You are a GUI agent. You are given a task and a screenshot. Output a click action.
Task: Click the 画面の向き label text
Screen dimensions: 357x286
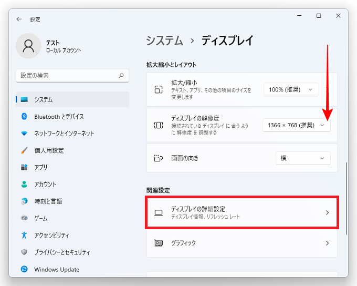click(185, 158)
